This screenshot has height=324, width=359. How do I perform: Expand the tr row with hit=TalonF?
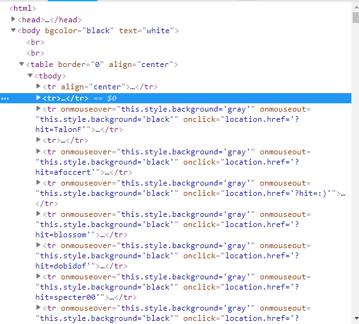[x=38, y=108]
